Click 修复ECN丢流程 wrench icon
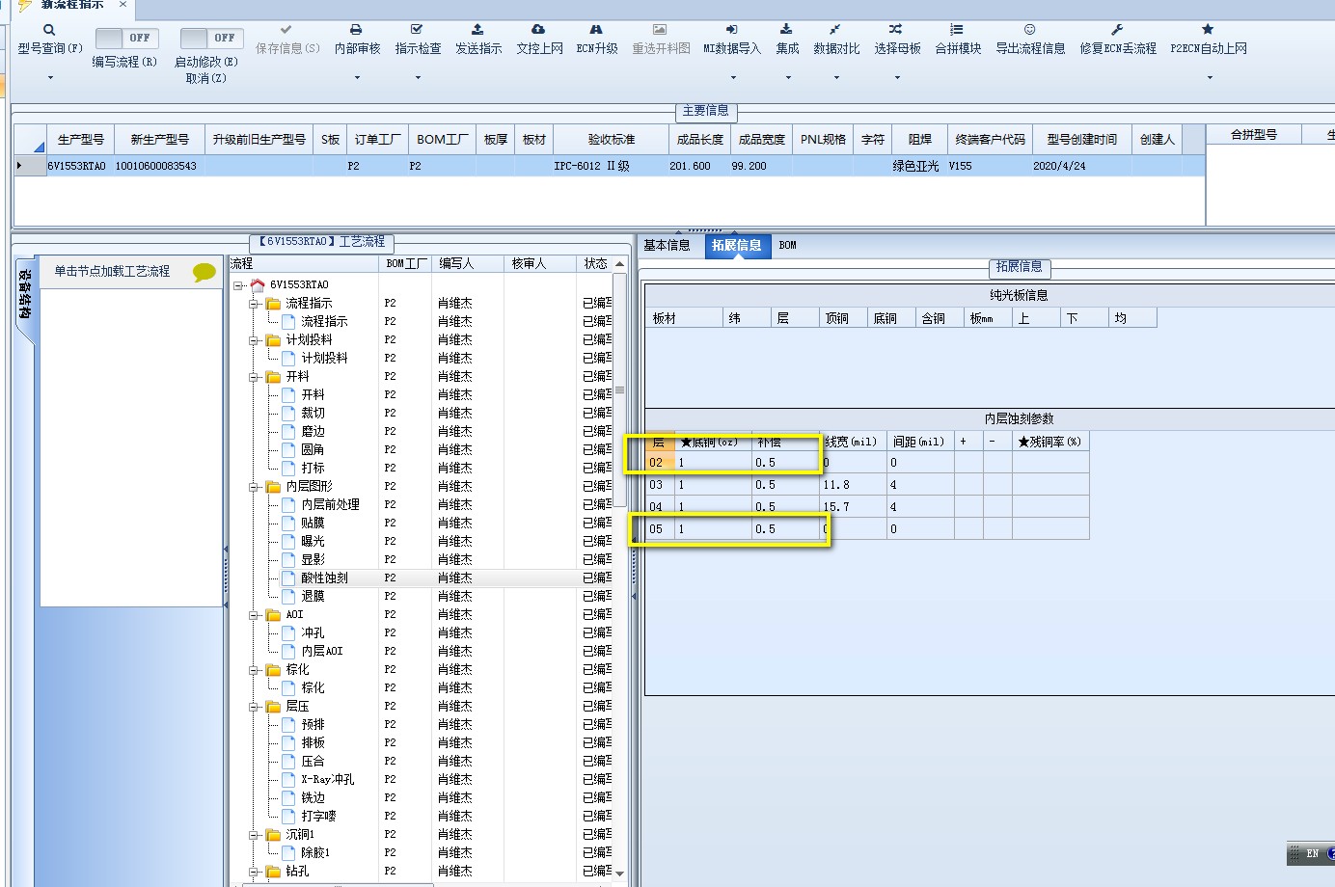Image resolution: width=1335 pixels, height=887 pixels. pos(1117,30)
